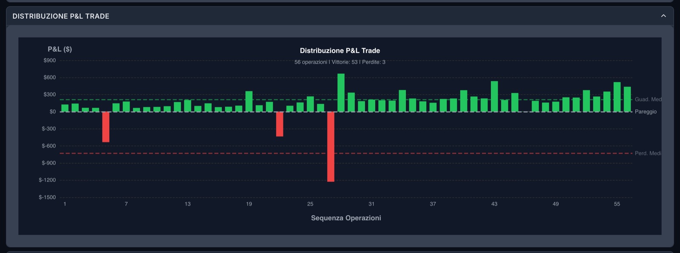Click the 'Guad. Med' average gain line label
Image resolution: width=680 pixels, height=253 pixels.
pos(648,99)
